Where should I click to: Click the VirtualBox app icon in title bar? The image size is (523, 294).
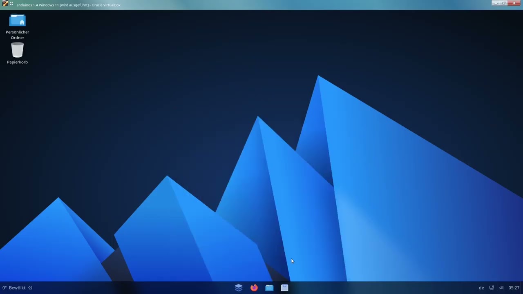[5, 4]
